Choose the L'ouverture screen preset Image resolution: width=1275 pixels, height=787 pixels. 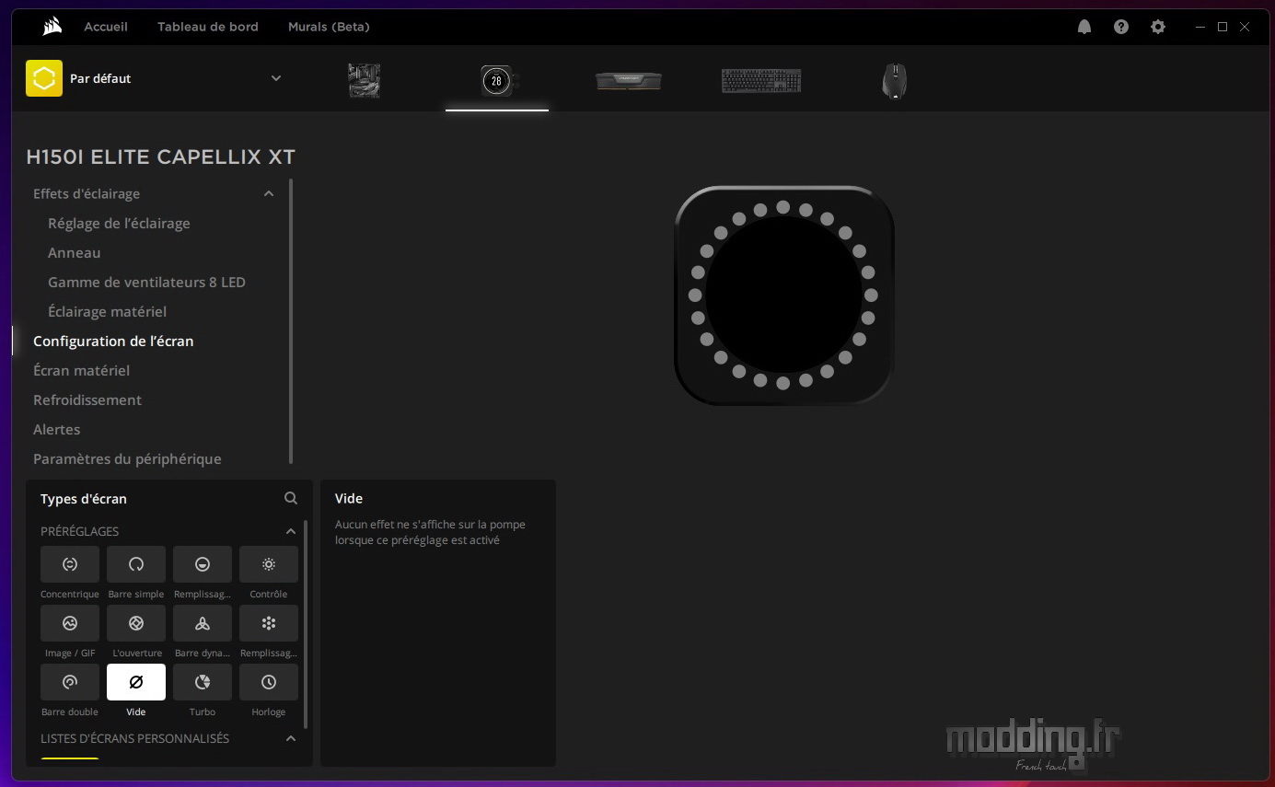click(136, 623)
